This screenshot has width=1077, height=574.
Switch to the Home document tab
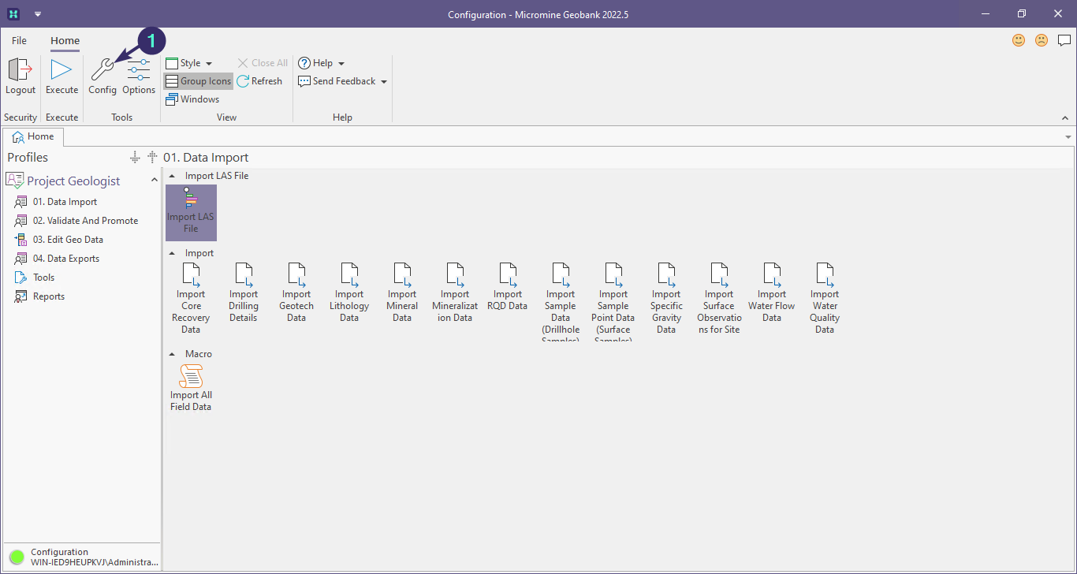(x=33, y=136)
